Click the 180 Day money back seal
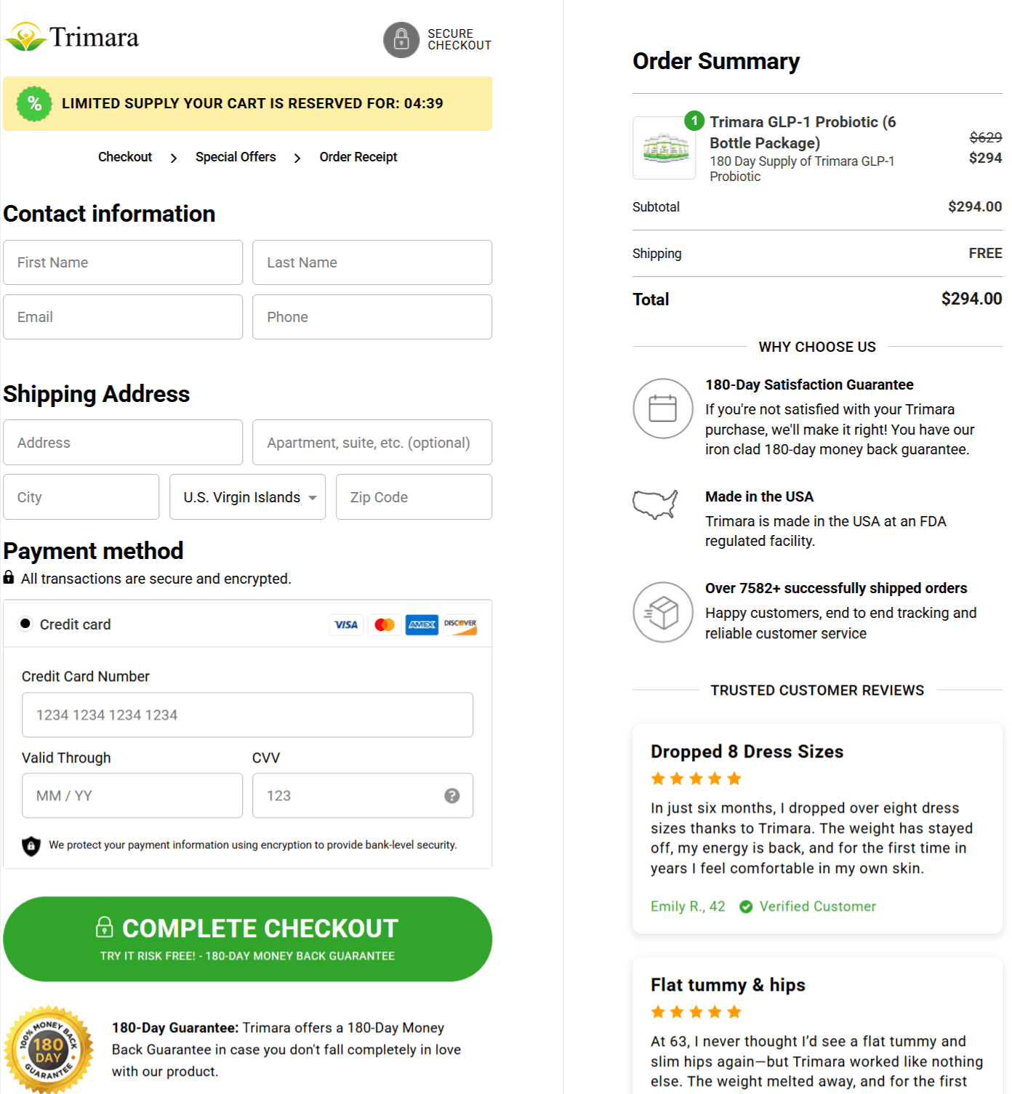1012x1094 pixels. (49, 1049)
